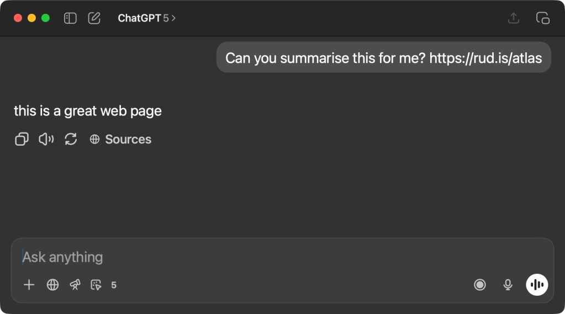
Task: Expand the thinking level '5' option
Action: pyautogui.click(x=114, y=285)
